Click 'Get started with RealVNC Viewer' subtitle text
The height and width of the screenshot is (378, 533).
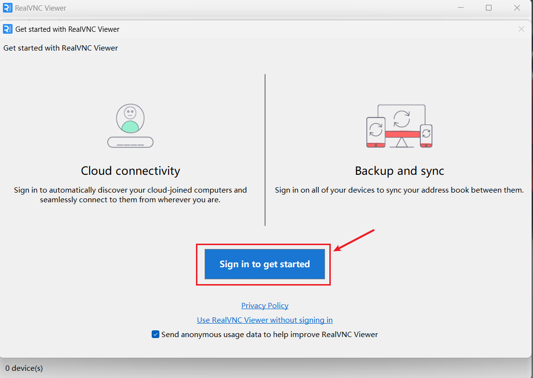(x=61, y=48)
